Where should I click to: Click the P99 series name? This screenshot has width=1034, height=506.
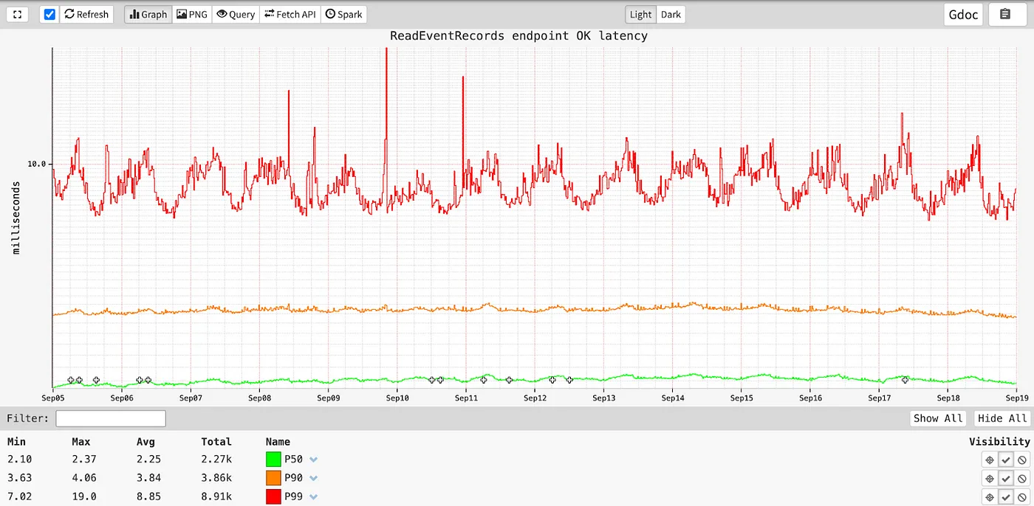[x=294, y=496]
